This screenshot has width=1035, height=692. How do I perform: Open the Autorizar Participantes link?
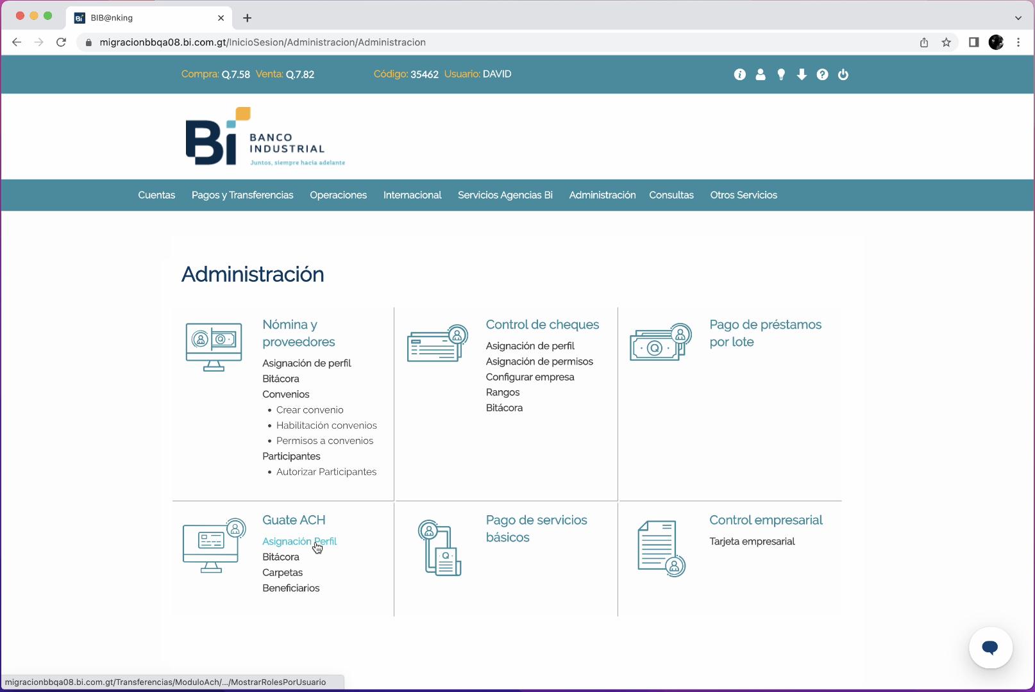326,472
